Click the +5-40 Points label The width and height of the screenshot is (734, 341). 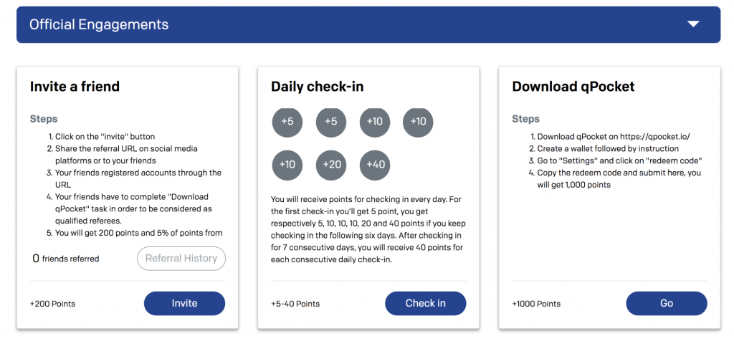click(295, 304)
